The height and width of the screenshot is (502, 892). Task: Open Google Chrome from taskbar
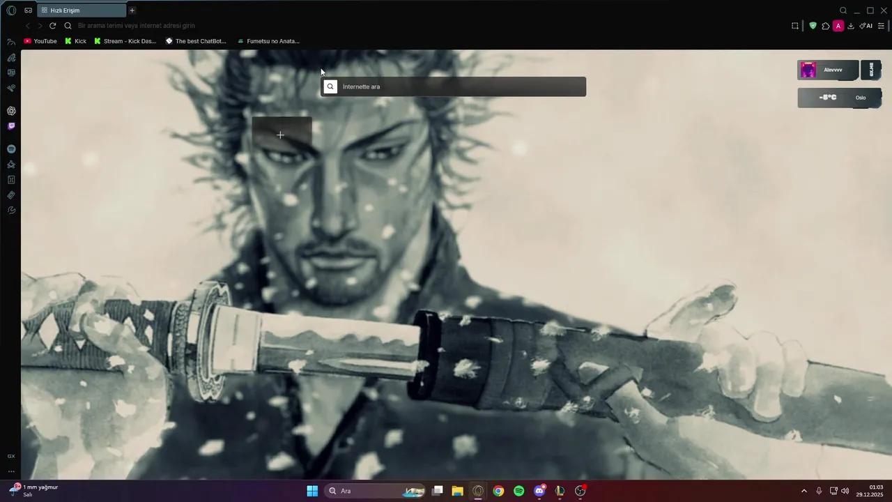(x=498, y=491)
